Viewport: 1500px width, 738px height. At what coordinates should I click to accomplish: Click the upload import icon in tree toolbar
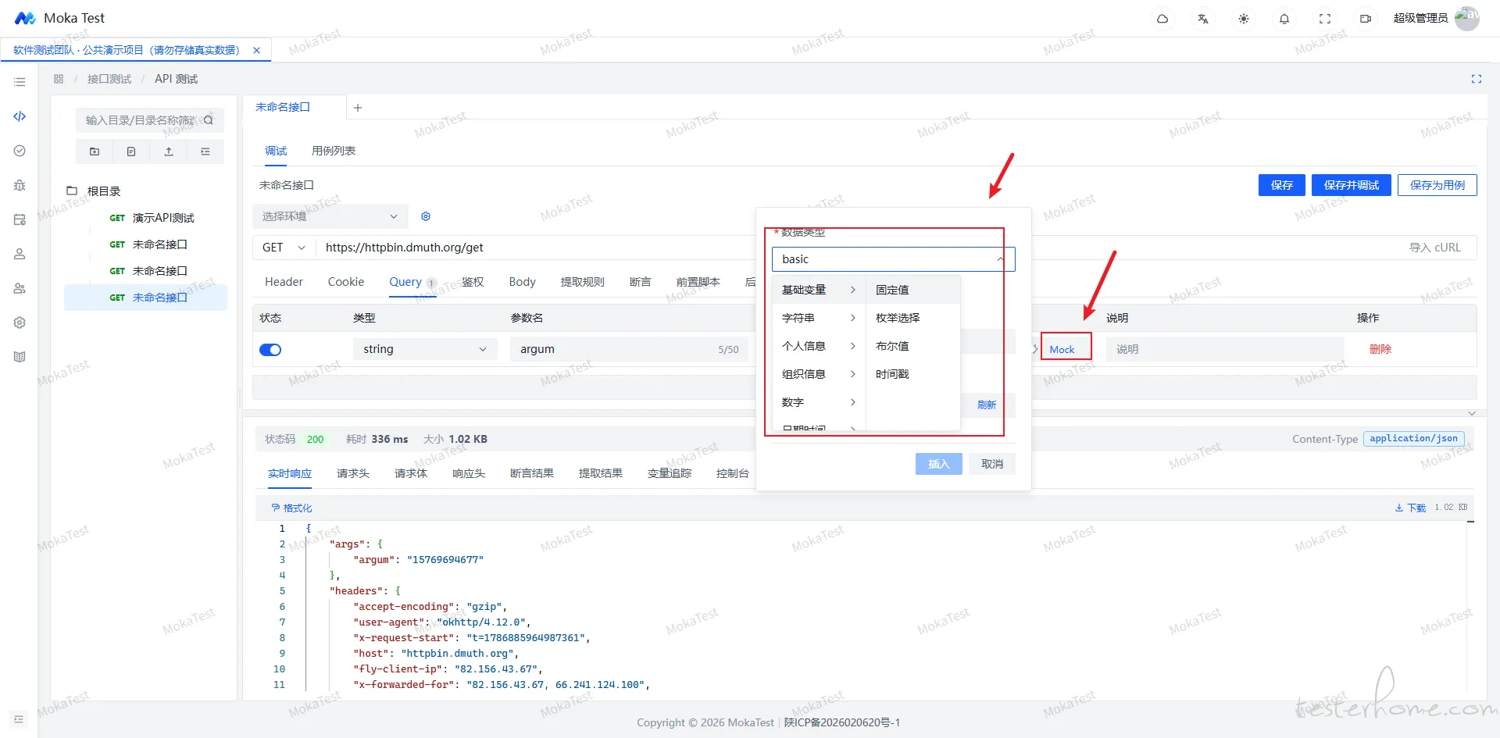[169, 152]
